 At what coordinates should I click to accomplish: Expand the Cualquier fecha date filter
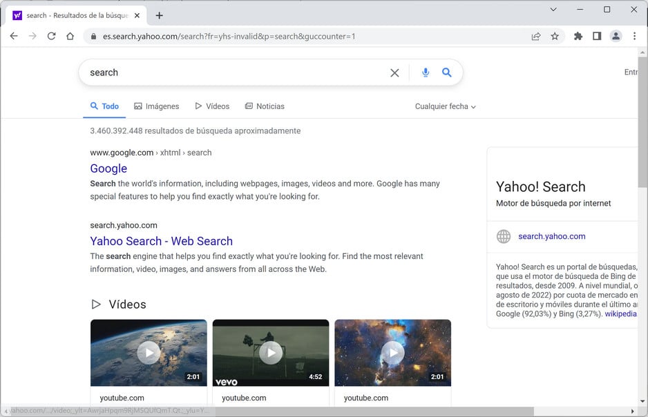coord(445,106)
